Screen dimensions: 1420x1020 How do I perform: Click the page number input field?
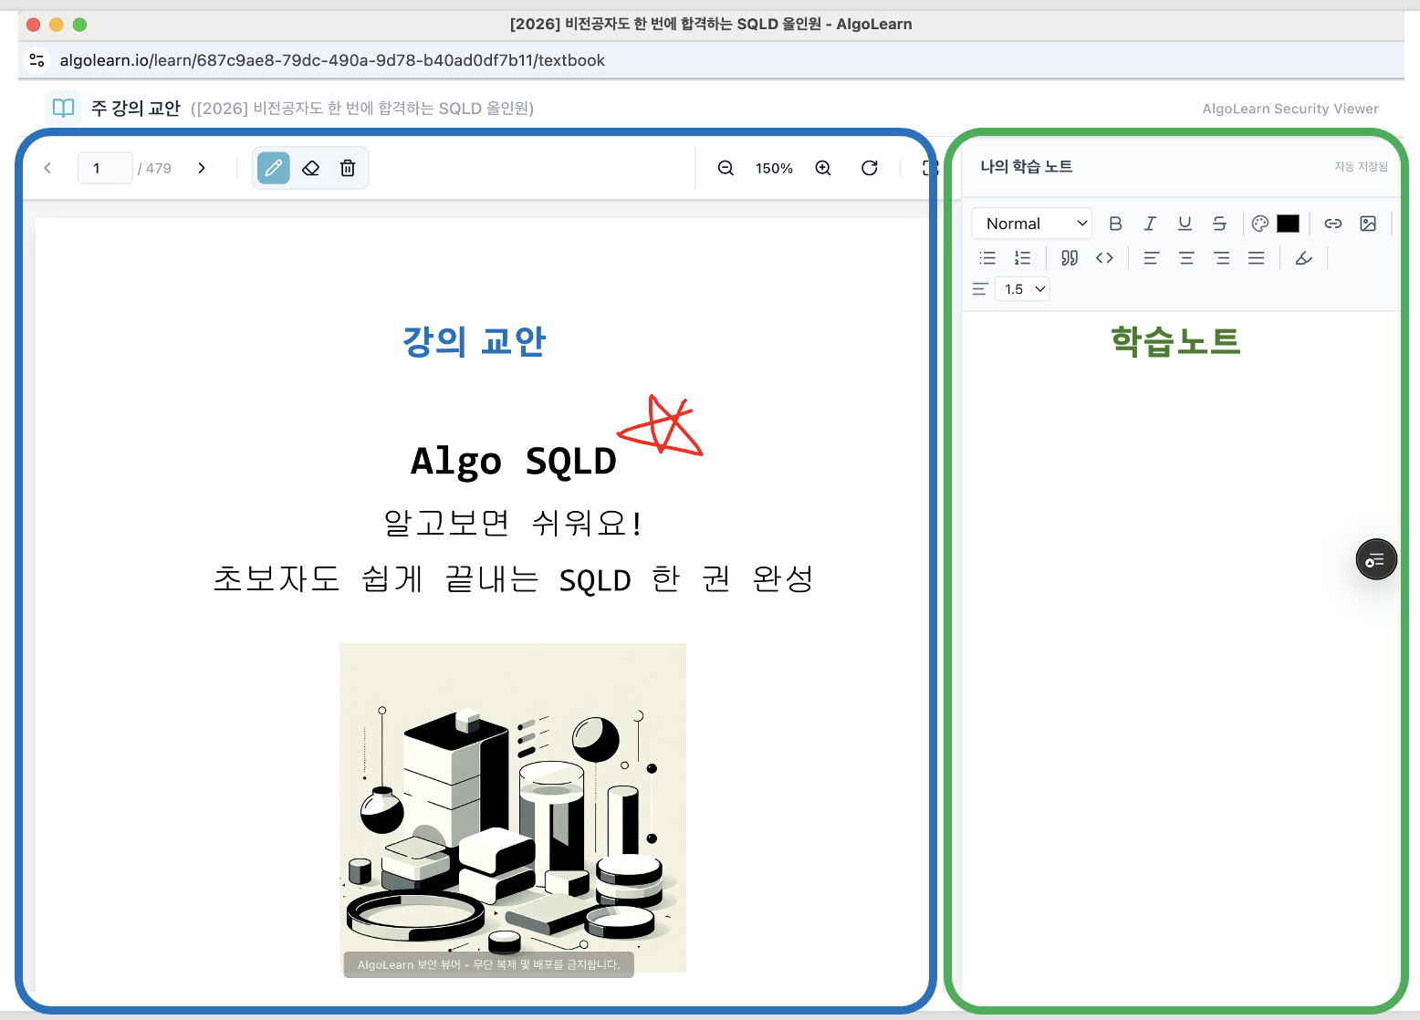105,168
